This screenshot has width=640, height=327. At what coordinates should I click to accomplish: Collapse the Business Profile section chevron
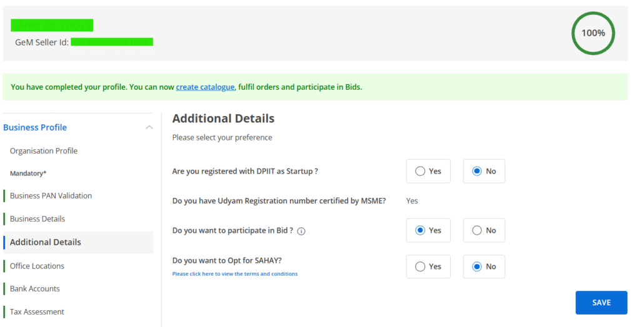coord(149,127)
